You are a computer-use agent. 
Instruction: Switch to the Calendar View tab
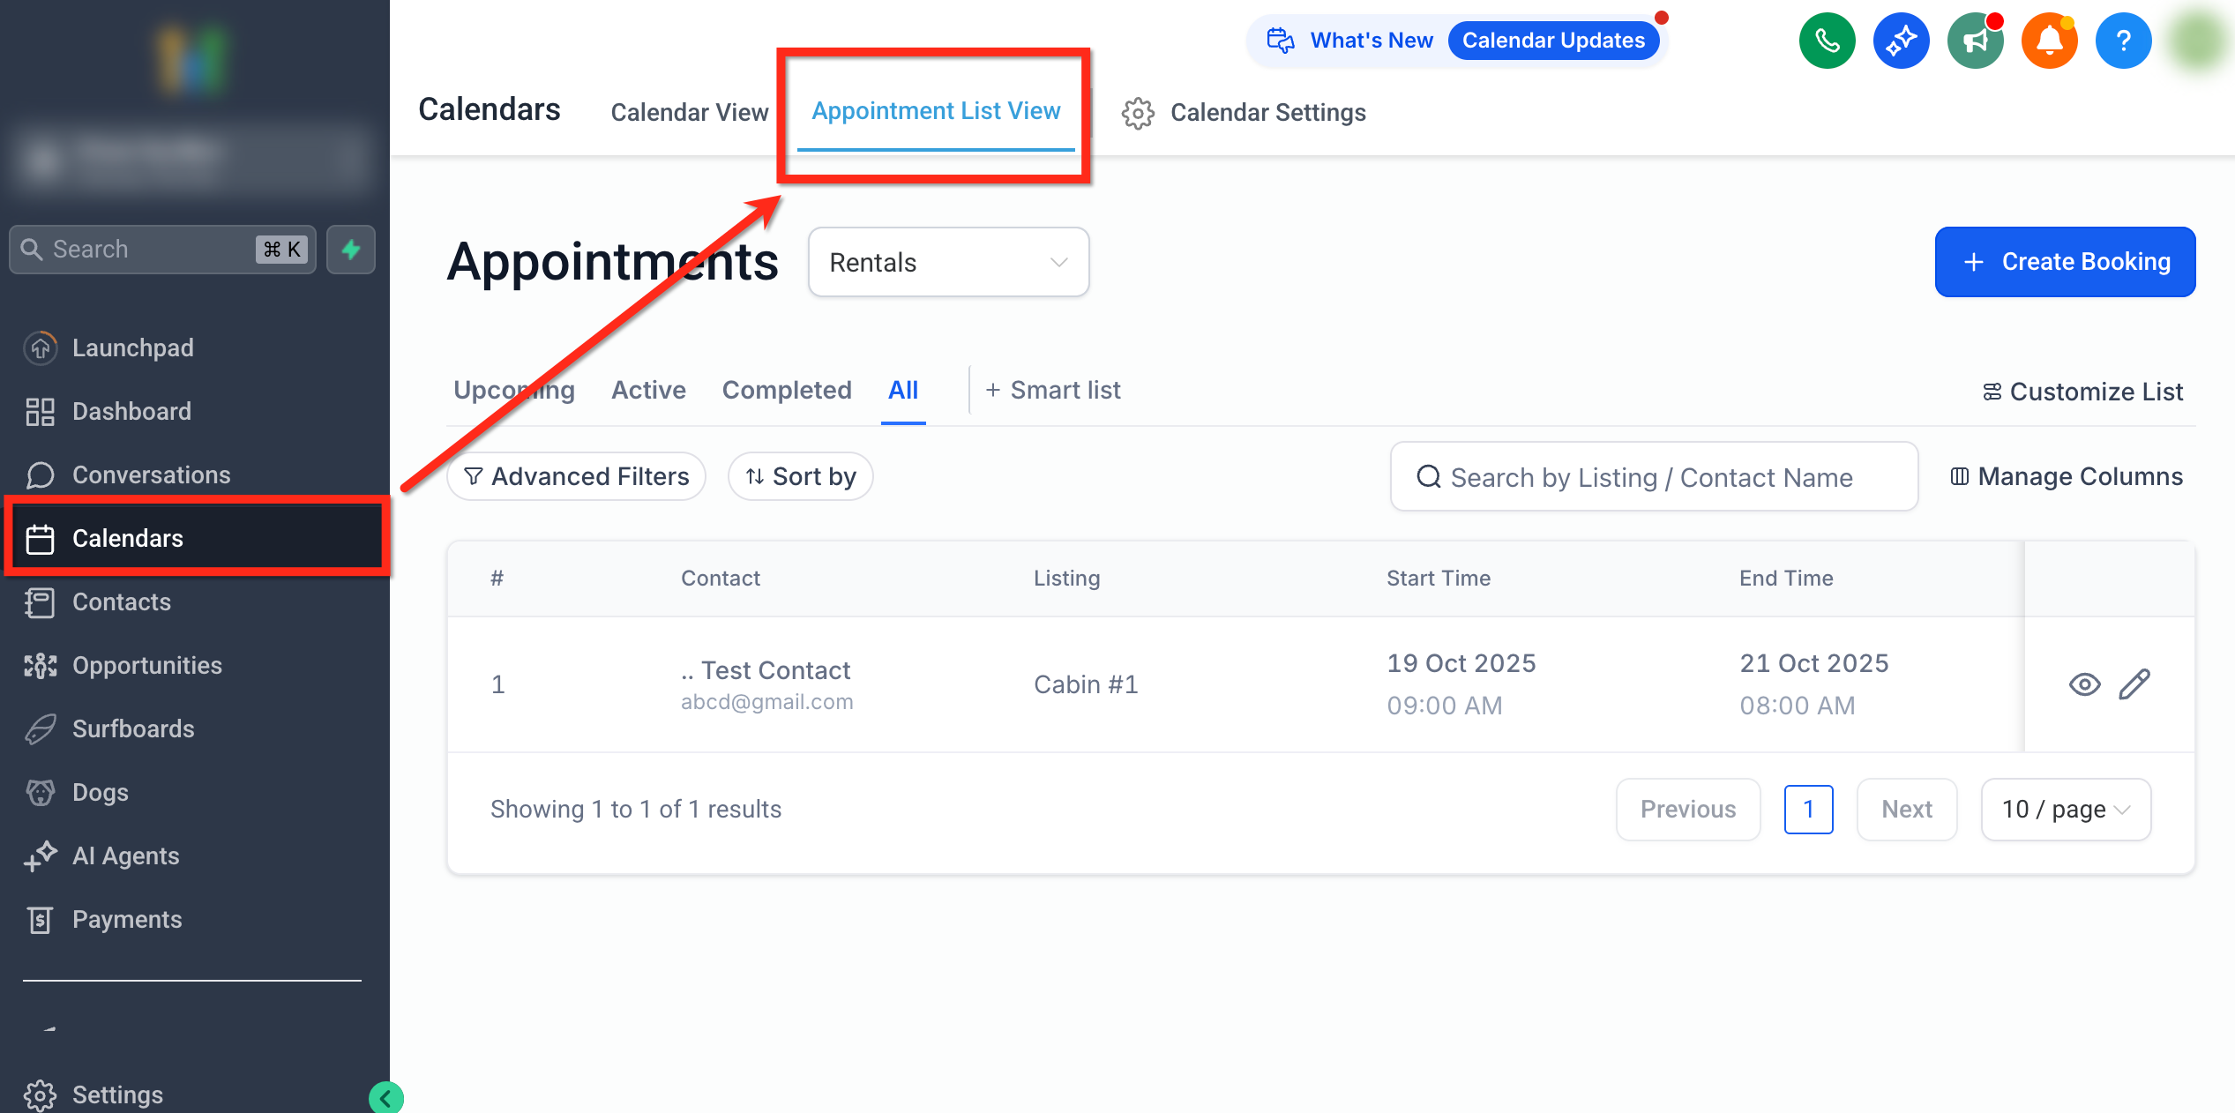689,113
